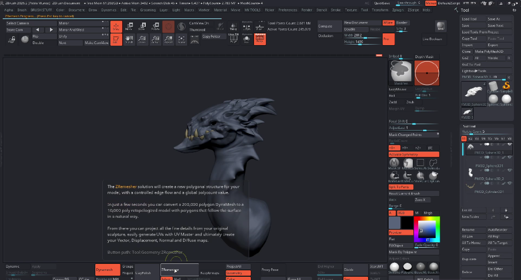Pick a hue in color picker square

click(427, 229)
